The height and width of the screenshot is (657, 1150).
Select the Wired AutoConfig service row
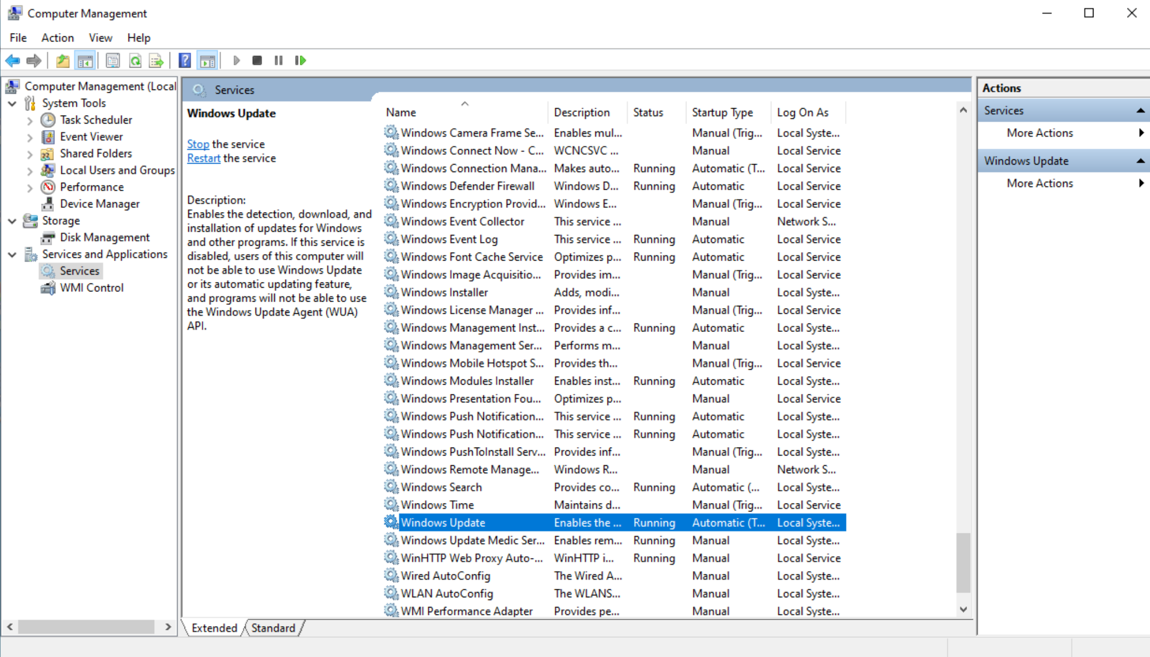pyautogui.click(x=614, y=575)
